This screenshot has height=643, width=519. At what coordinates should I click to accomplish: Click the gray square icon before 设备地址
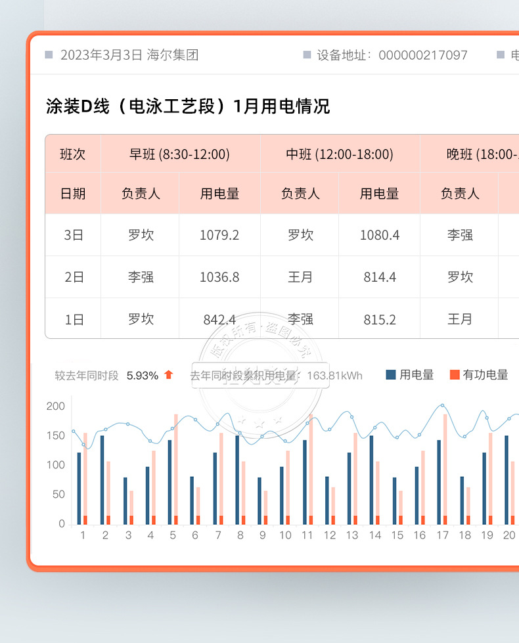tap(307, 55)
